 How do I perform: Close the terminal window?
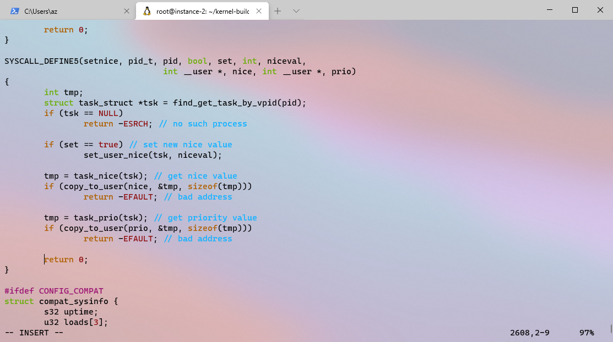pyautogui.click(x=600, y=10)
